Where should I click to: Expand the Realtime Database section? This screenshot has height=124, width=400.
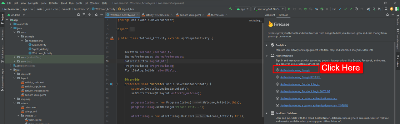(267, 113)
